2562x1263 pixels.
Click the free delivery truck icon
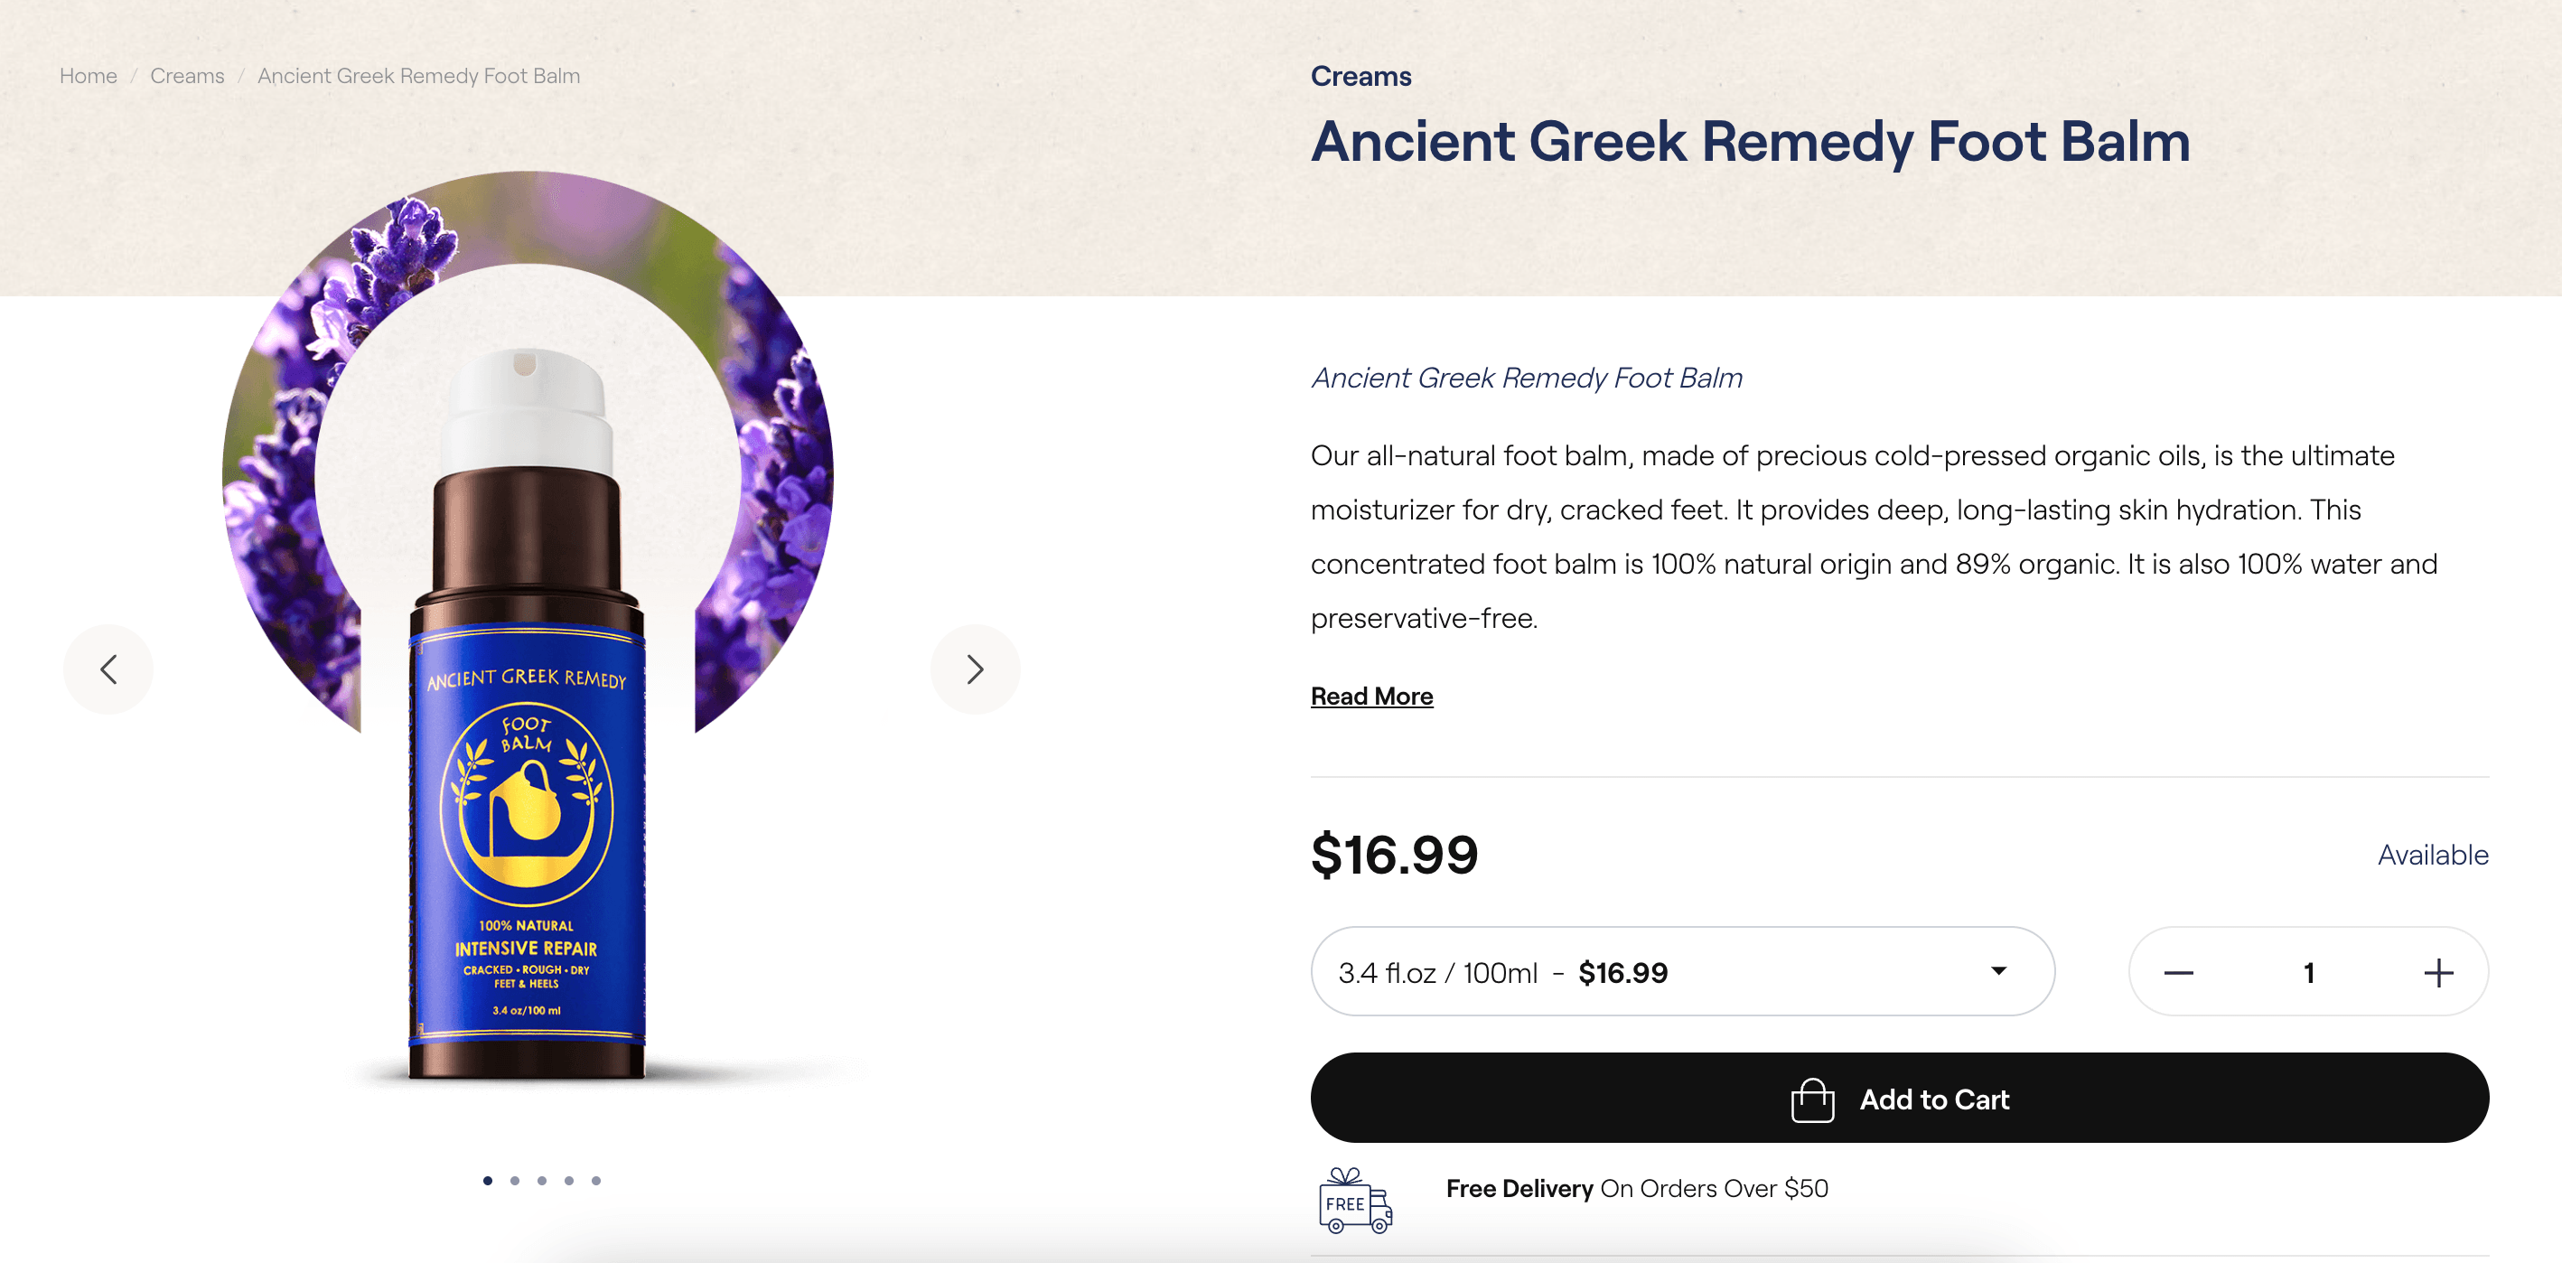[x=1354, y=1202]
